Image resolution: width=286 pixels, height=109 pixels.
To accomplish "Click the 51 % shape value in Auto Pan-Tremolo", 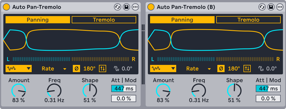I will [90, 100].
